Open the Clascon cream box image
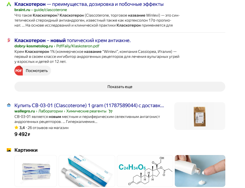 pyautogui.click(x=36, y=171)
